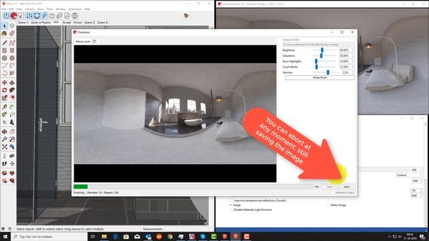Click the 2000 value spinner in settings window
429x241 pixels.
tap(417, 181)
